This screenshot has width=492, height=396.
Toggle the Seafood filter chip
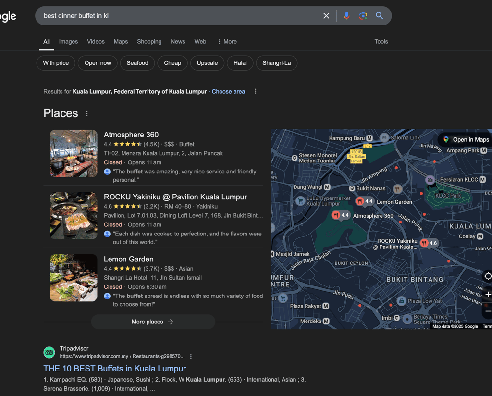coord(137,63)
